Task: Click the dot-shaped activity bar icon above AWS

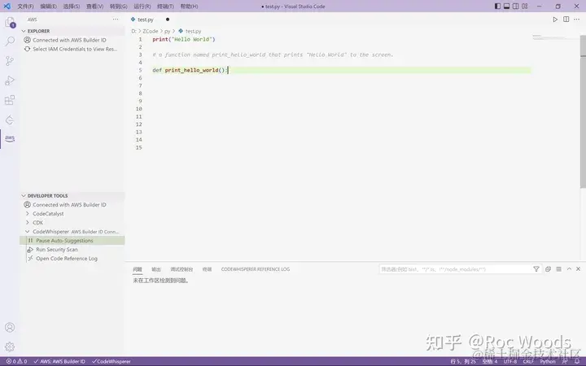Action: point(10,120)
